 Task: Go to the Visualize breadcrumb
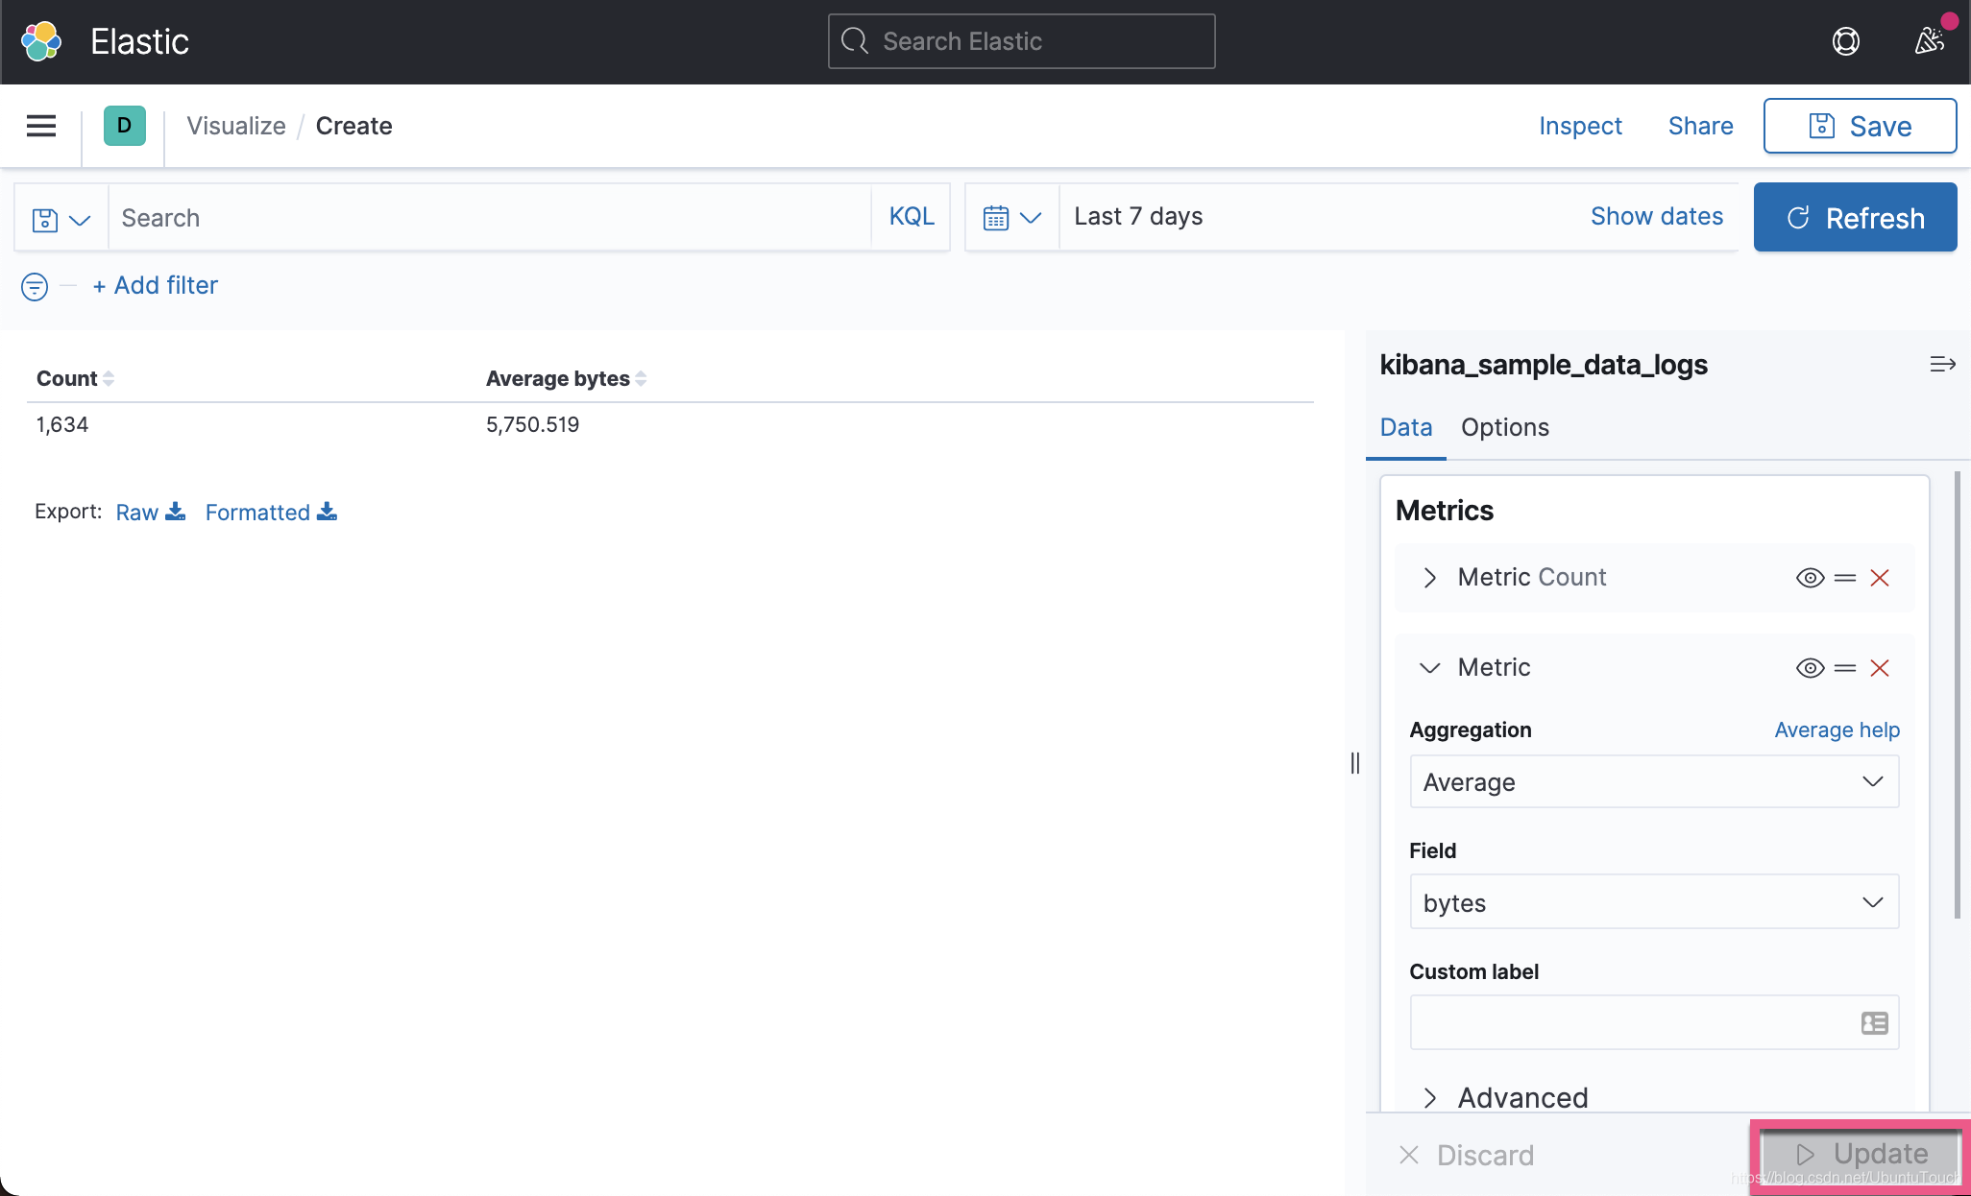tap(236, 126)
